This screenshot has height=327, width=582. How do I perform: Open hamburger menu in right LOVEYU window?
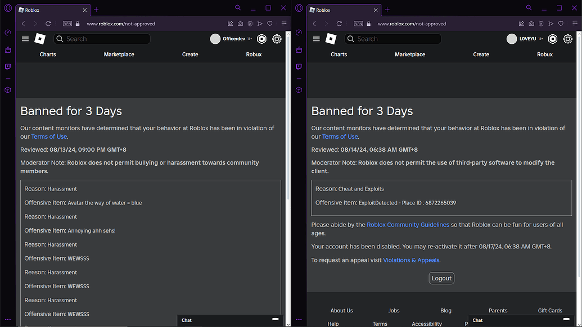point(316,39)
